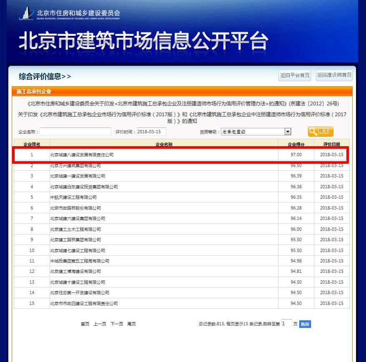Open the 资质等级 dropdown arrow
366x362 pixels.
[x=288, y=132]
